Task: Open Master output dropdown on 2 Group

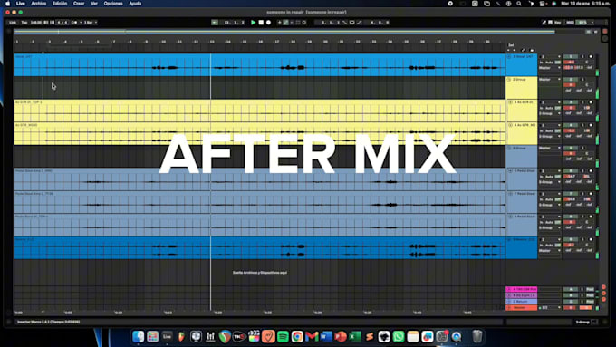Action: 550,80
